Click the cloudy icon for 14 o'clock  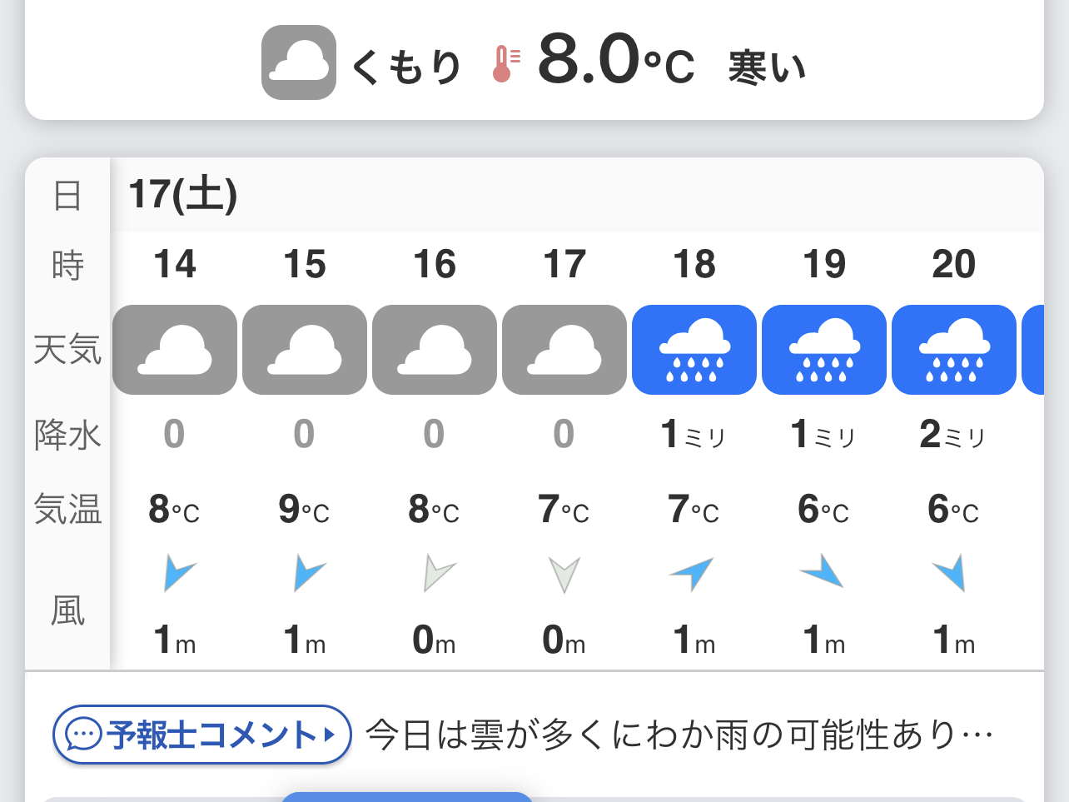(175, 350)
